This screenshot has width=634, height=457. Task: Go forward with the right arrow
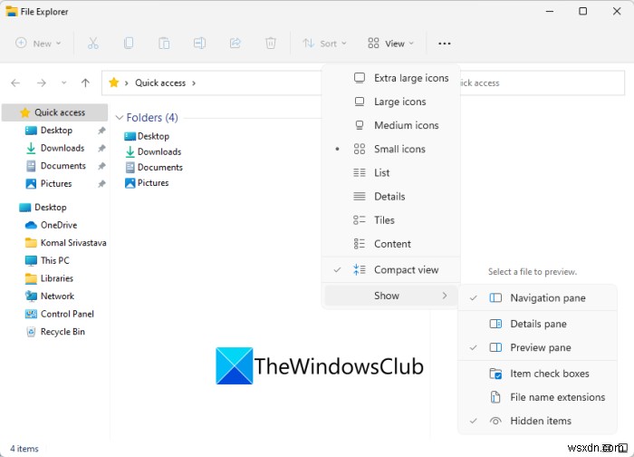click(x=42, y=83)
